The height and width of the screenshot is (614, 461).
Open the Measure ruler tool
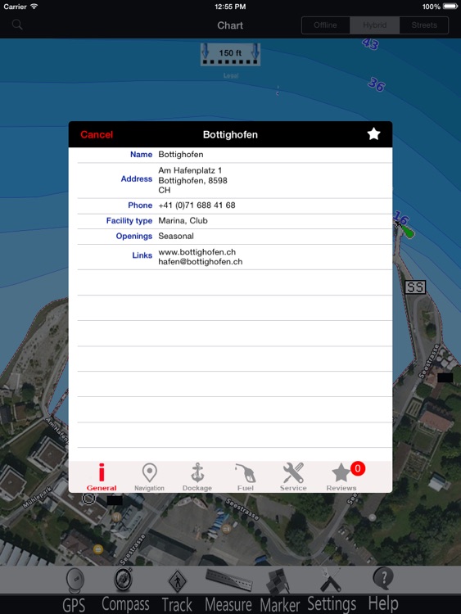coord(228,590)
